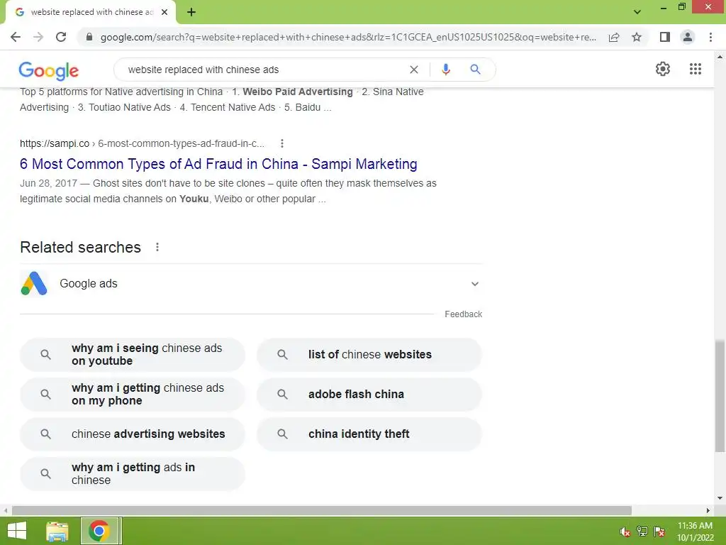Search 'why am i seeing chinese ads on youtube'
726x545 pixels.
tap(133, 355)
